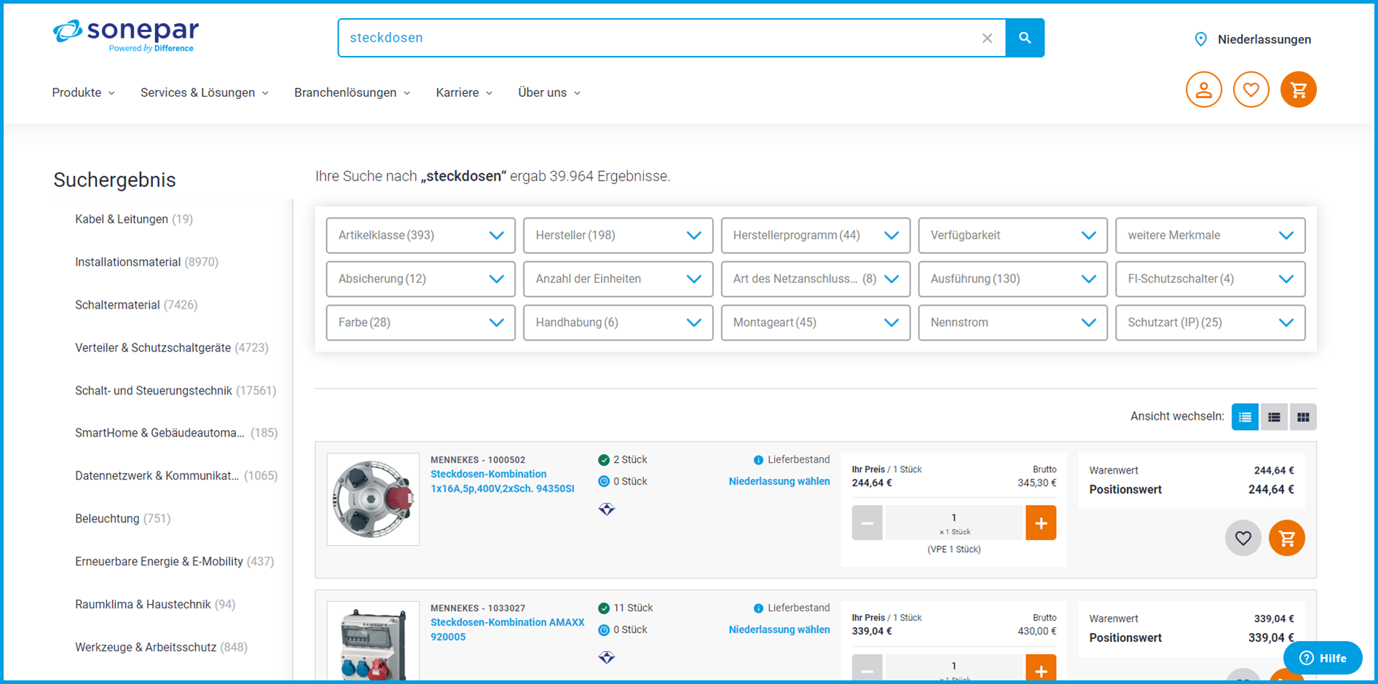The width and height of the screenshot is (1378, 684).
Task: Click diamond icon under 1000502 stock
Action: pyautogui.click(x=607, y=509)
